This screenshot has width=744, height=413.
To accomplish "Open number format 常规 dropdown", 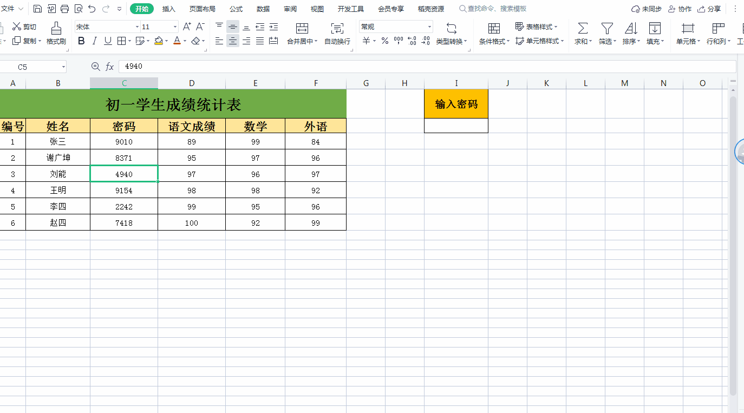I will click(x=429, y=27).
